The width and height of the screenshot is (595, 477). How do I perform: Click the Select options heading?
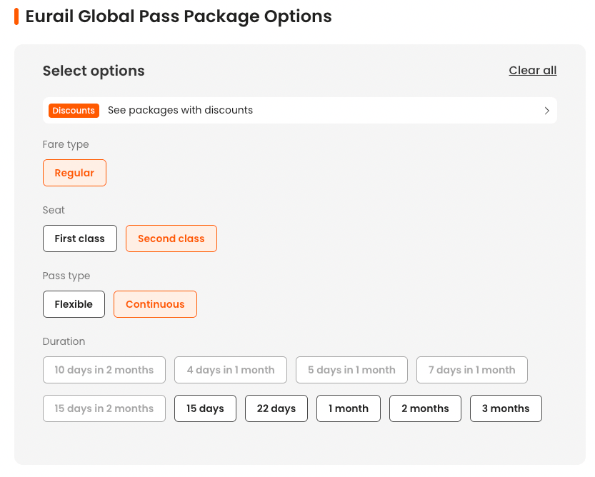coord(94,71)
